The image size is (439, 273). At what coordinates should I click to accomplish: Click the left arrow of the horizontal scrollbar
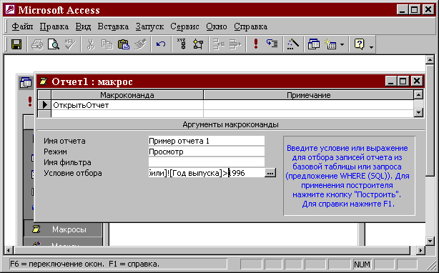click(9, 250)
